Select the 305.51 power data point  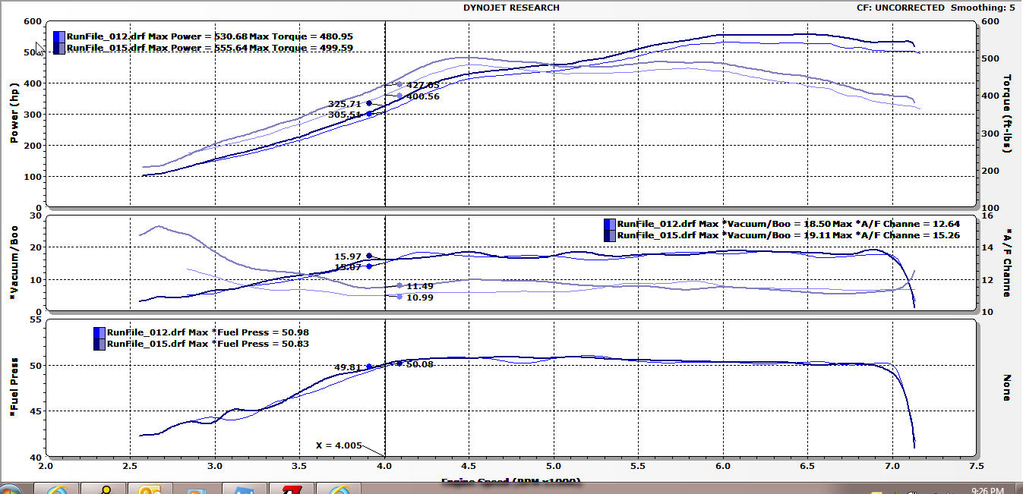369,114
